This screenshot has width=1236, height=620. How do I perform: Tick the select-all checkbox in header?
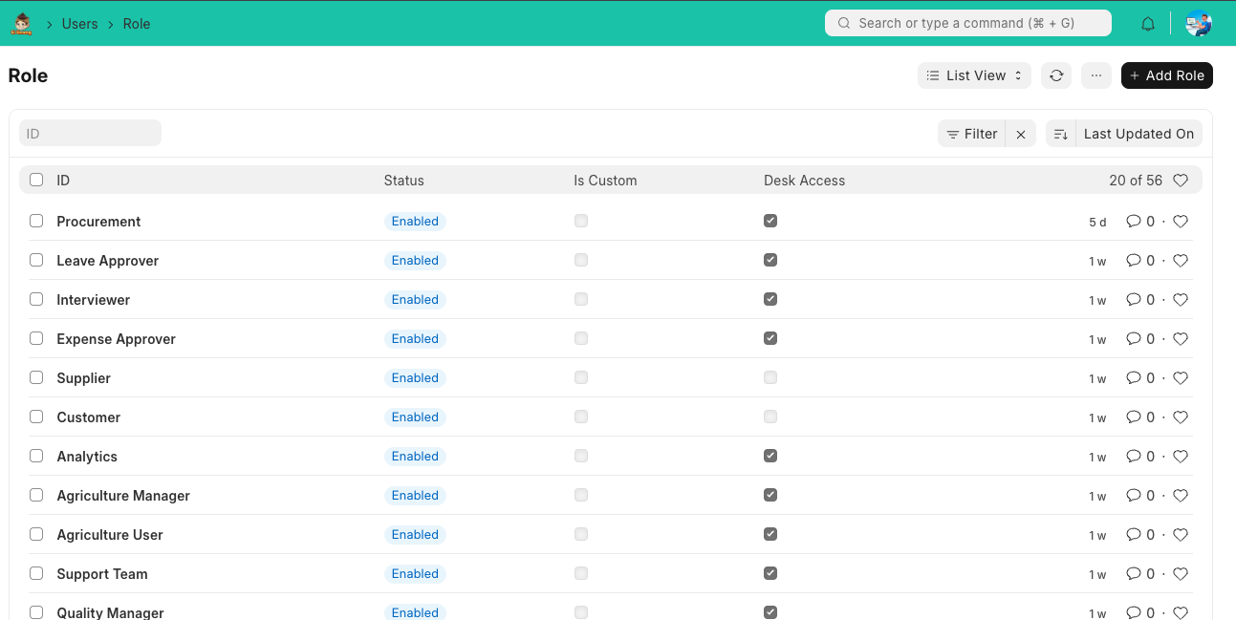pos(36,180)
